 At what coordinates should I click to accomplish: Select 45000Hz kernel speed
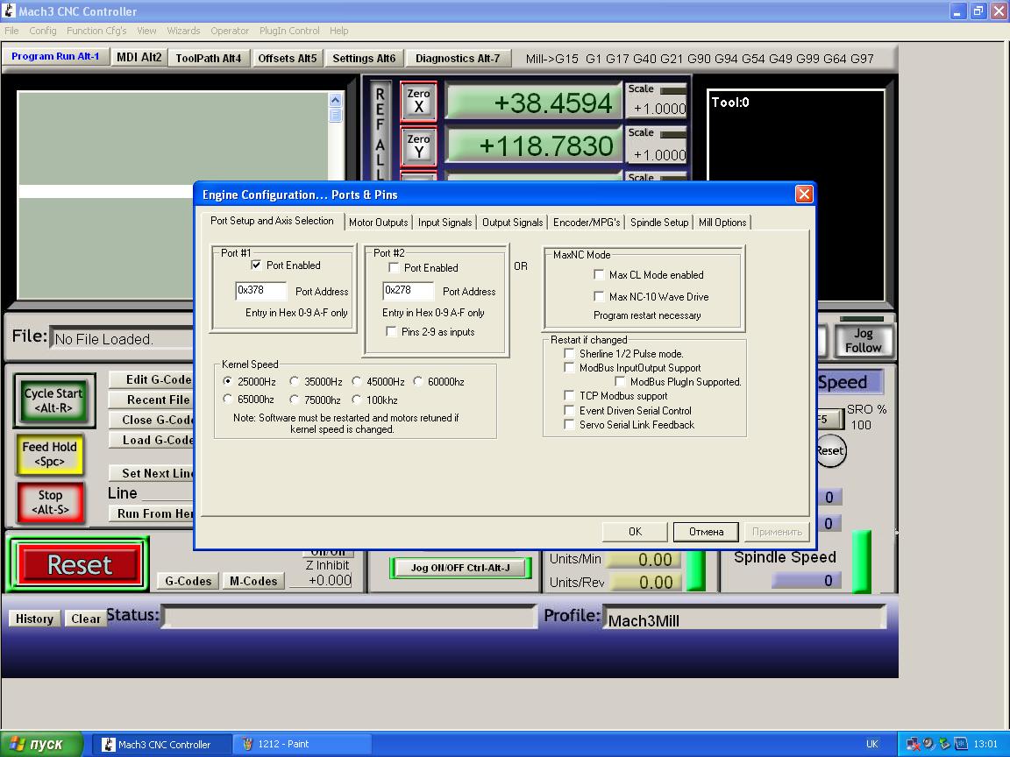coord(356,381)
